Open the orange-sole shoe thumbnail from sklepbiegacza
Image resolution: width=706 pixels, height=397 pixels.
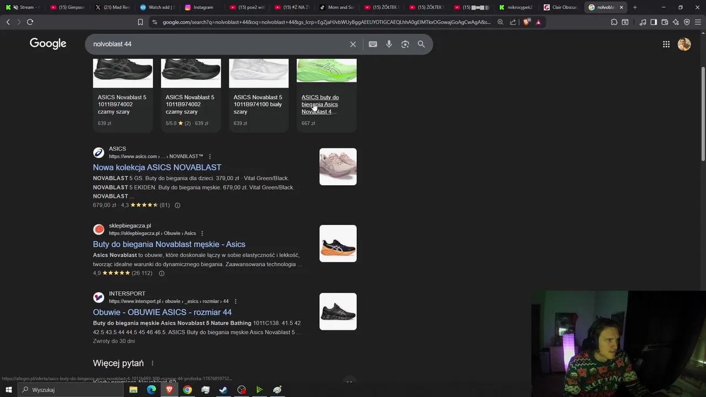338,243
